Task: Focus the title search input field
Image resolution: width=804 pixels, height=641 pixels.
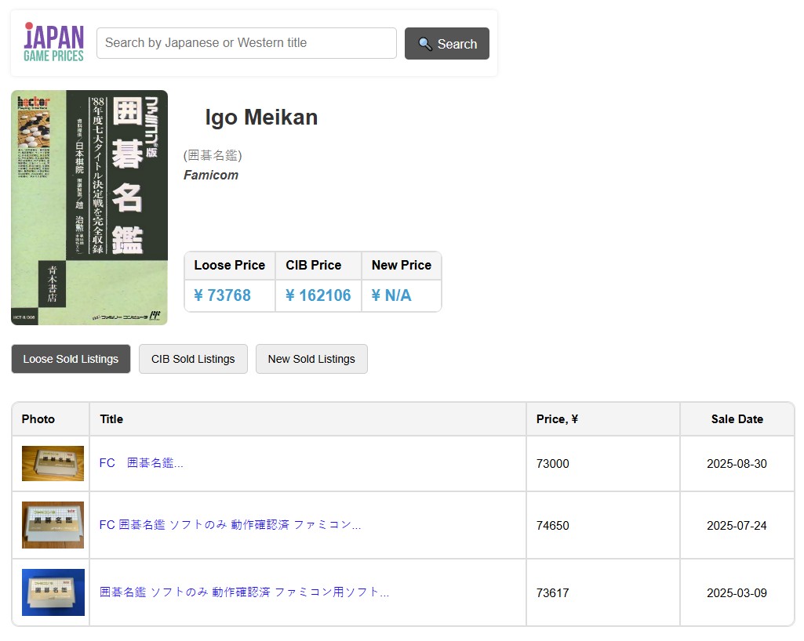Action: coord(246,43)
